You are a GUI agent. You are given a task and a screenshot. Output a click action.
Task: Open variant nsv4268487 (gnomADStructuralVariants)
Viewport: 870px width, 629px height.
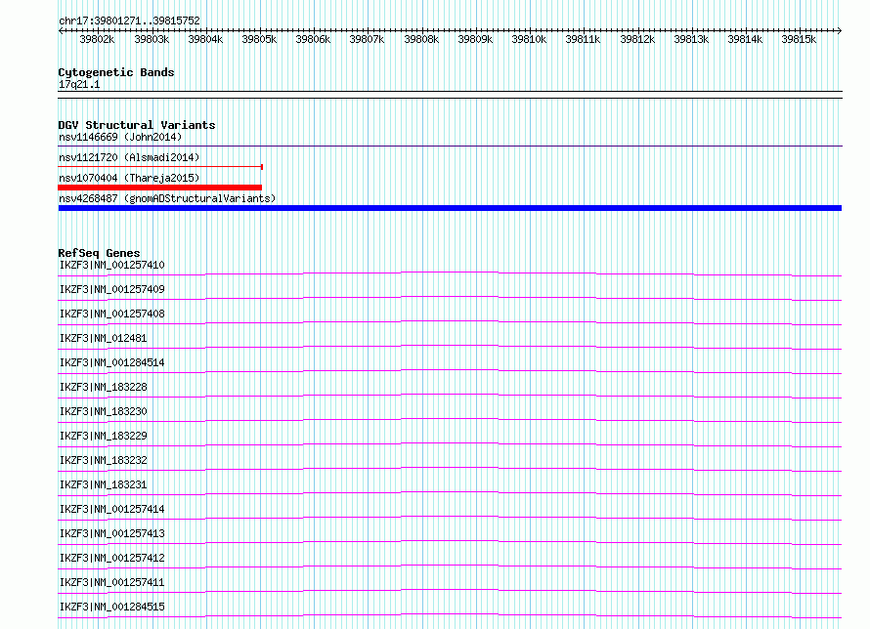[x=167, y=198]
